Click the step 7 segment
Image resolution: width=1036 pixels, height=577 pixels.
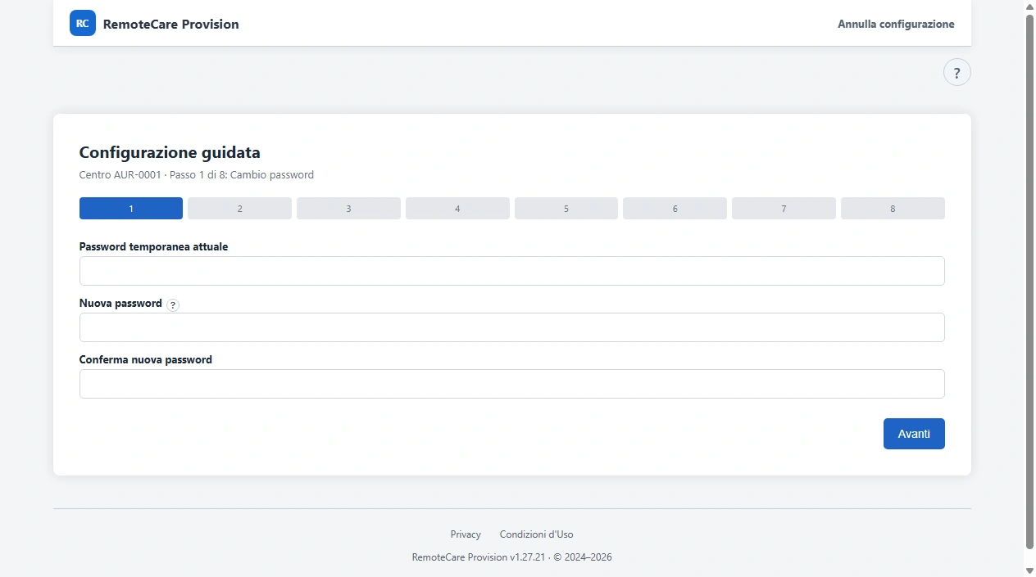[784, 209]
